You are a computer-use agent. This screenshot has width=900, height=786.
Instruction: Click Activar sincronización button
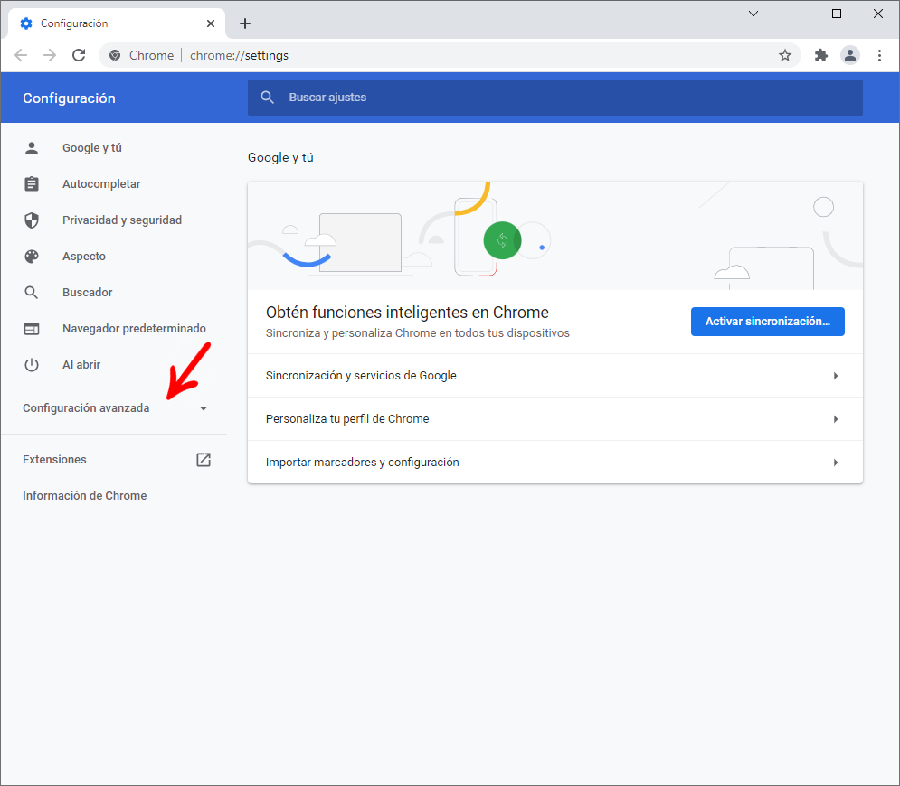[x=767, y=322]
